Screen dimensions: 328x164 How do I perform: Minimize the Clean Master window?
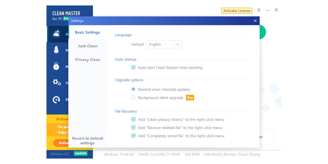[268, 10]
